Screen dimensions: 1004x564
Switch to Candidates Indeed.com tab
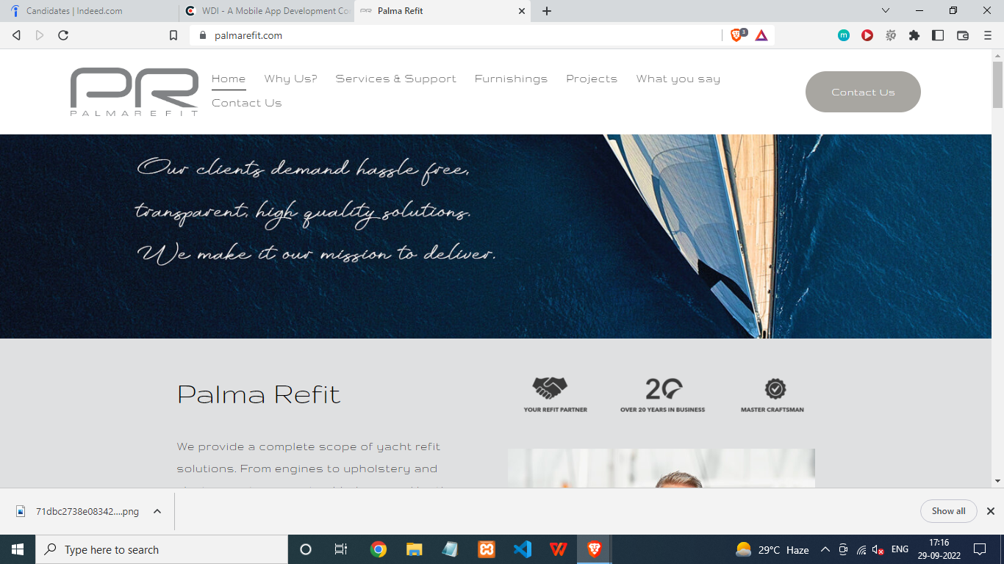(88, 11)
